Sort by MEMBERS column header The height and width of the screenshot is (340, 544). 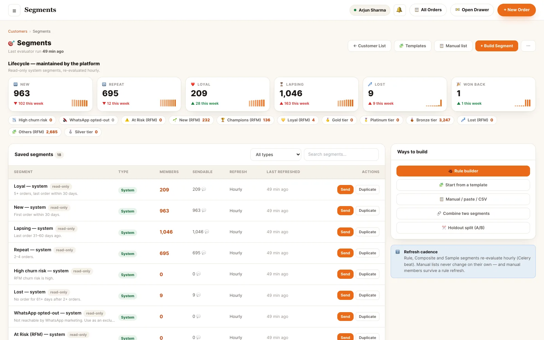click(169, 172)
